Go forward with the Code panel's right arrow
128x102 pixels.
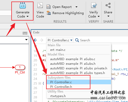pyautogui.click(x=42, y=40)
